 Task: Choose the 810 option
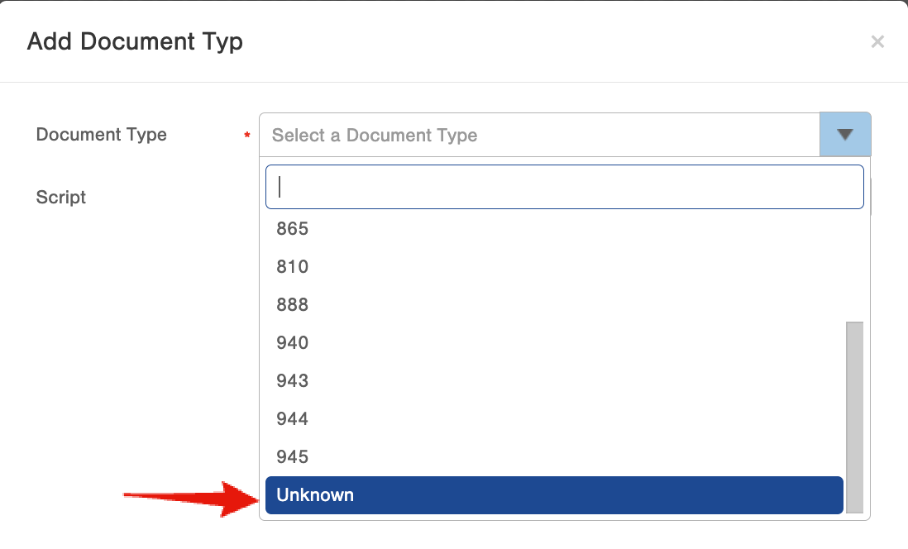click(x=293, y=267)
